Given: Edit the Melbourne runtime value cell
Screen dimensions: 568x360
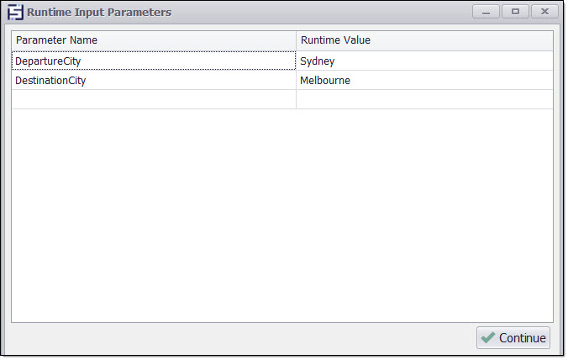Looking at the screenshot, I should 424,81.
